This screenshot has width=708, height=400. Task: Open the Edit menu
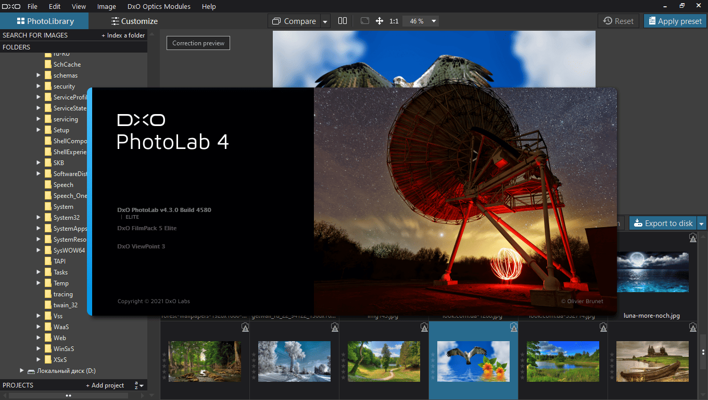(55, 7)
